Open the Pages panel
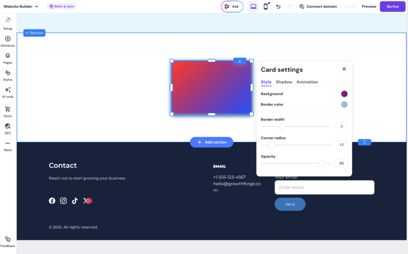Screen dimensions: 408x254 [7, 58]
